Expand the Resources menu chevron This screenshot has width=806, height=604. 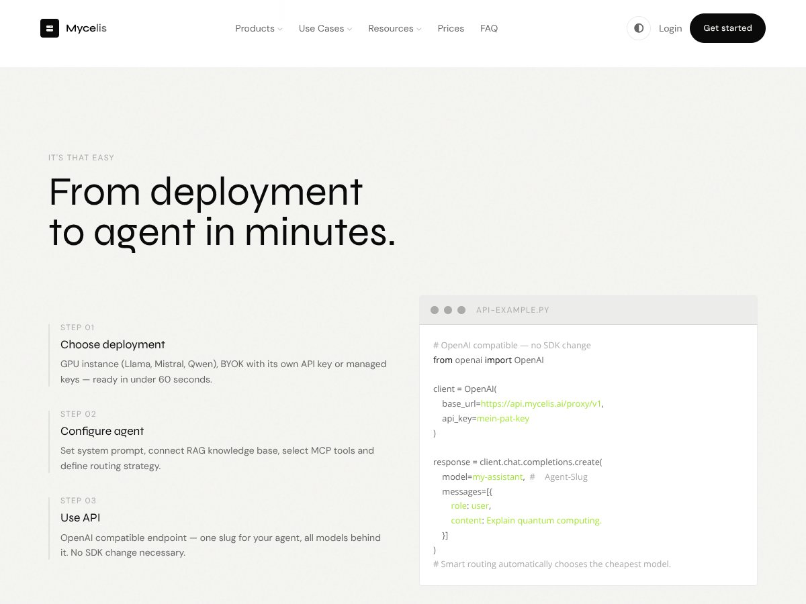coord(419,29)
